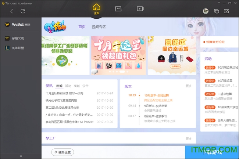239x159 pixels.
Task: Open We动态 in the sidebar
Action: click(18, 25)
